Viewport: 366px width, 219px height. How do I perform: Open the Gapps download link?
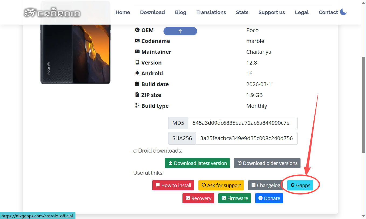click(x=300, y=185)
